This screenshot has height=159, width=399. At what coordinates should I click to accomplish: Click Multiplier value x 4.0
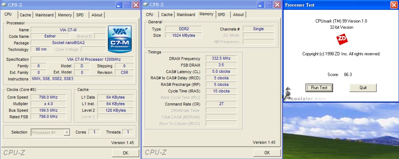(x=49, y=104)
